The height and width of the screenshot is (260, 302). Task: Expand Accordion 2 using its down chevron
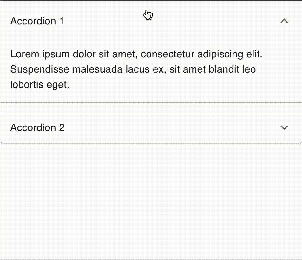click(284, 127)
